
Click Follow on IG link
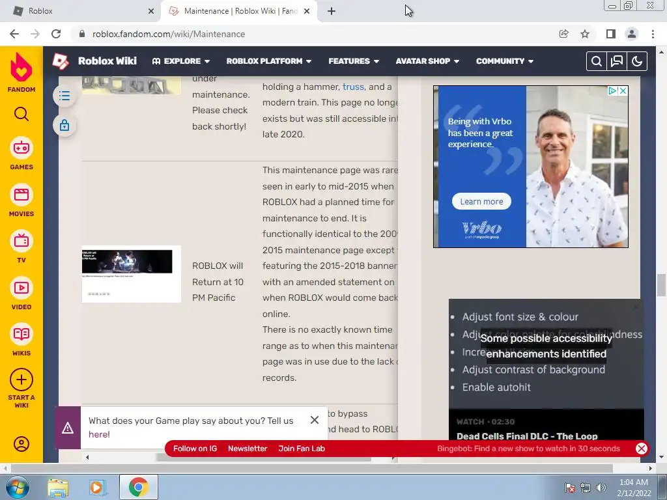click(195, 449)
